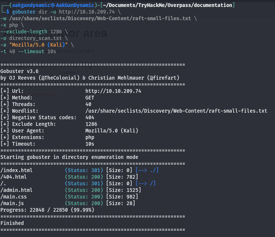Click the Progress 22848 / 22850 line

click(47, 210)
